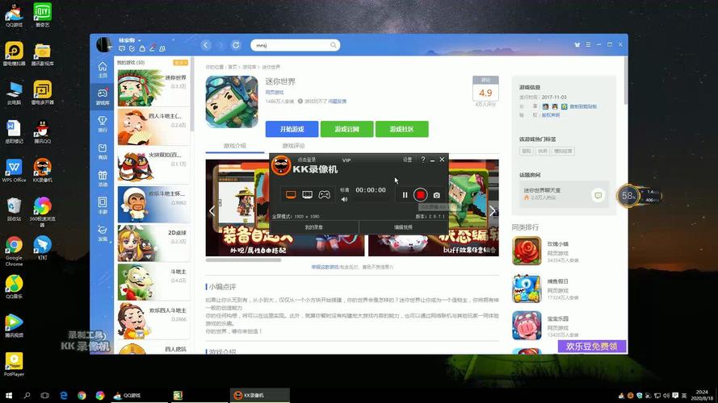This screenshot has width=718, height=403.
Task: Click the my-games list vertical scrollbar
Action: (192, 94)
